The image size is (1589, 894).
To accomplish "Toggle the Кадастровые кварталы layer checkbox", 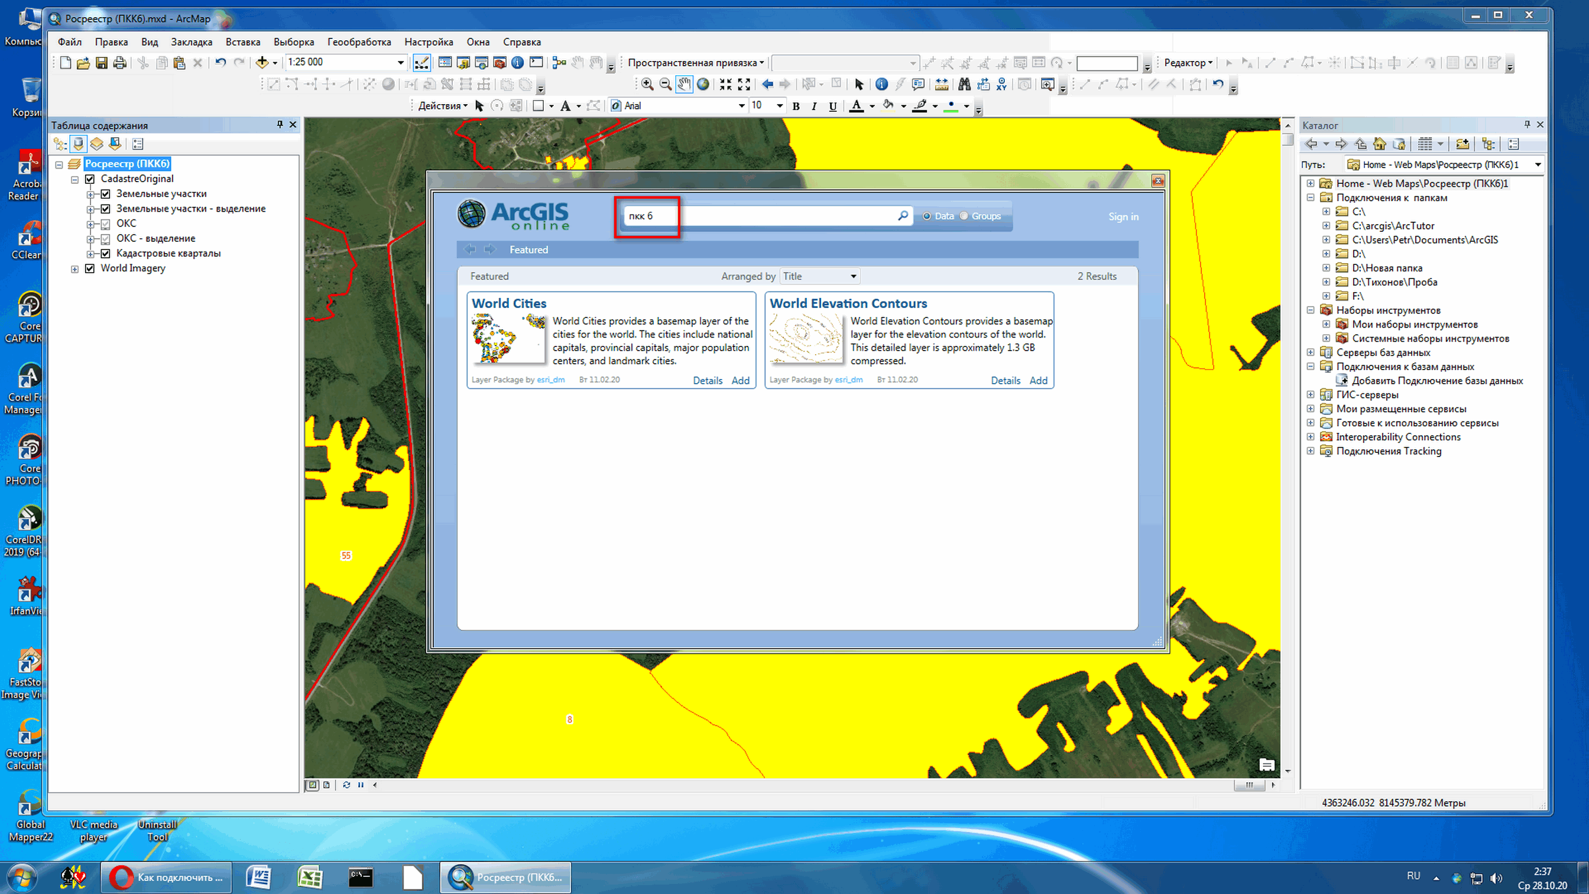I will click(105, 254).
